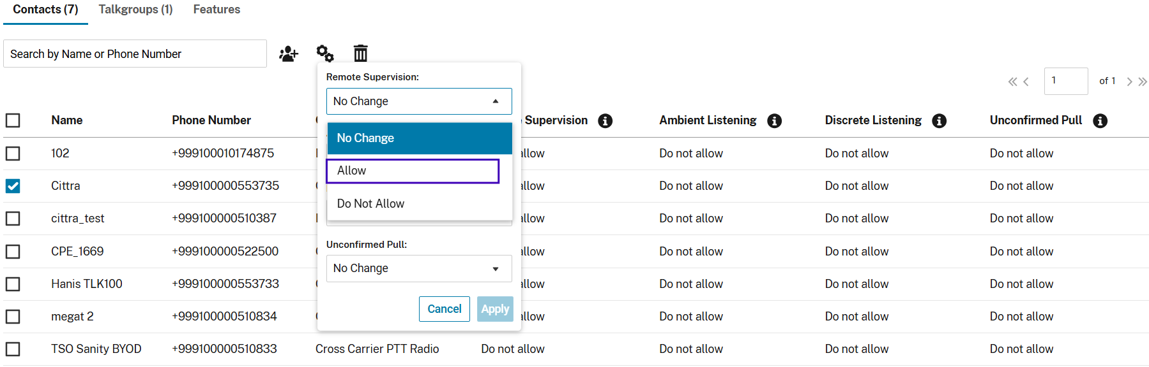Click the citra_test contact name
1149x367 pixels.
(78, 219)
